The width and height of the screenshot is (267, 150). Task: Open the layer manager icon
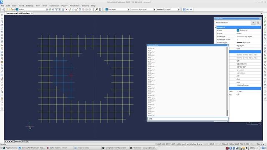coord(3,10)
